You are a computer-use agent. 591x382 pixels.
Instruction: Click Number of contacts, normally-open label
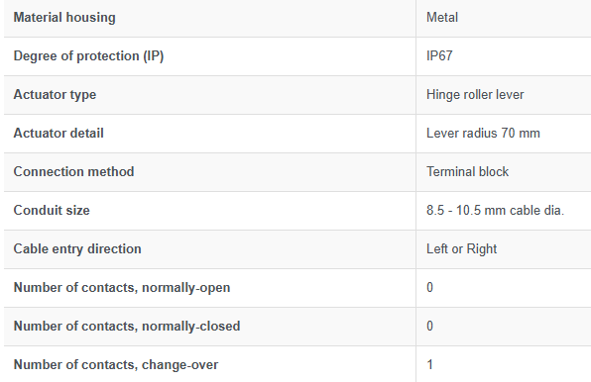click(x=122, y=288)
